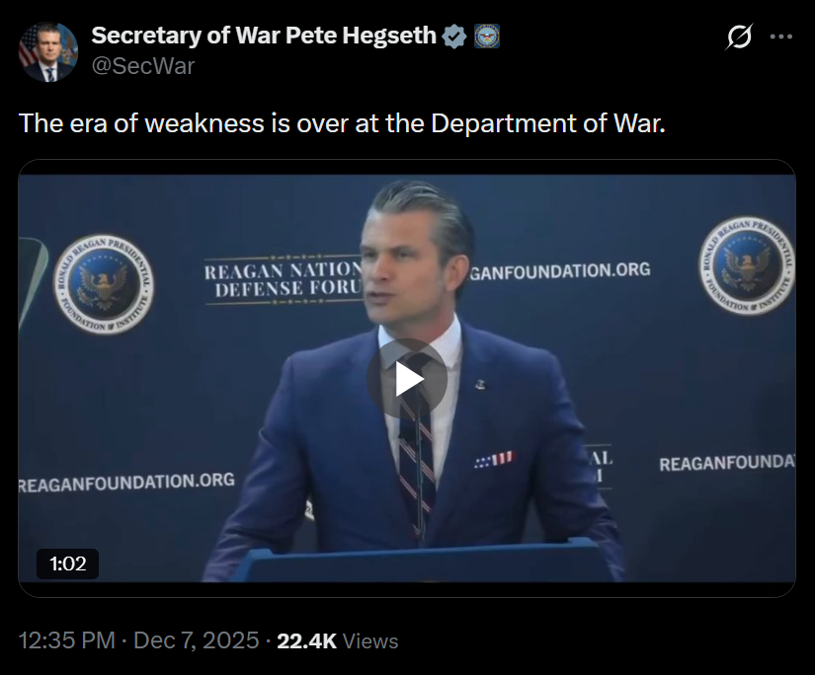815x675 pixels.
Task: Click the profile avatar picture
Action: click(x=48, y=51)
